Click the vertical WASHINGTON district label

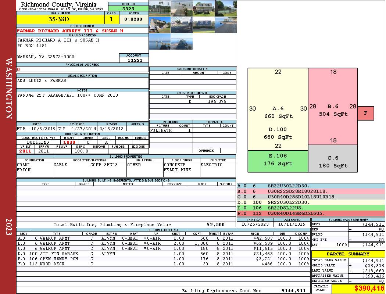coord(8,88)
